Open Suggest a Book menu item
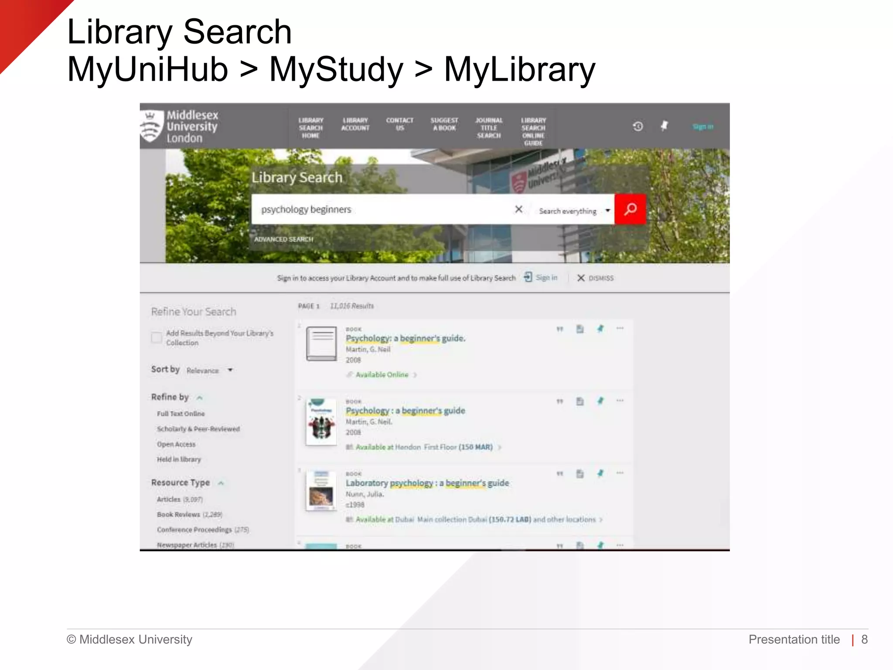Viewport: 893px width, 670px height. point(444,124)
